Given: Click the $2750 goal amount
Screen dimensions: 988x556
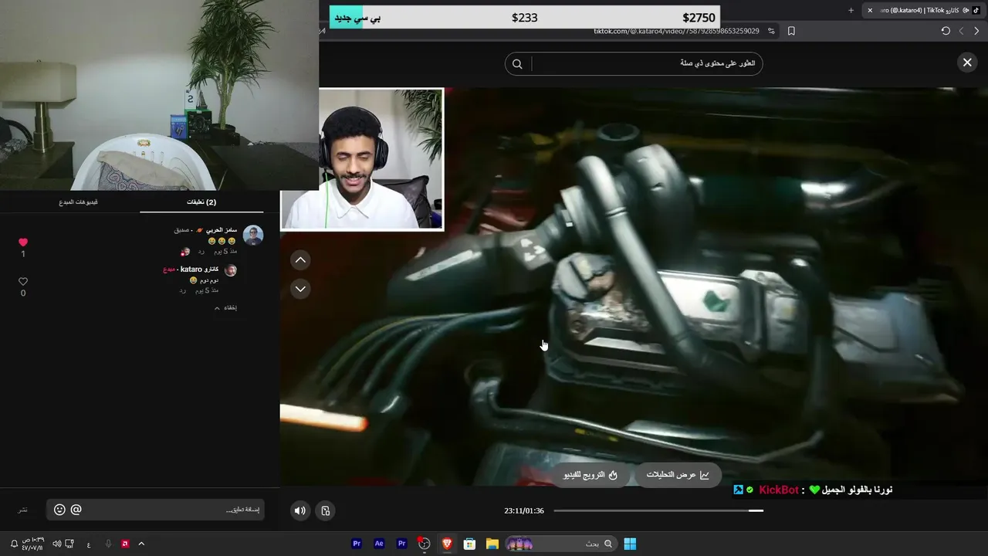Looking at the screenshot, I should click(x=699, y=18).
